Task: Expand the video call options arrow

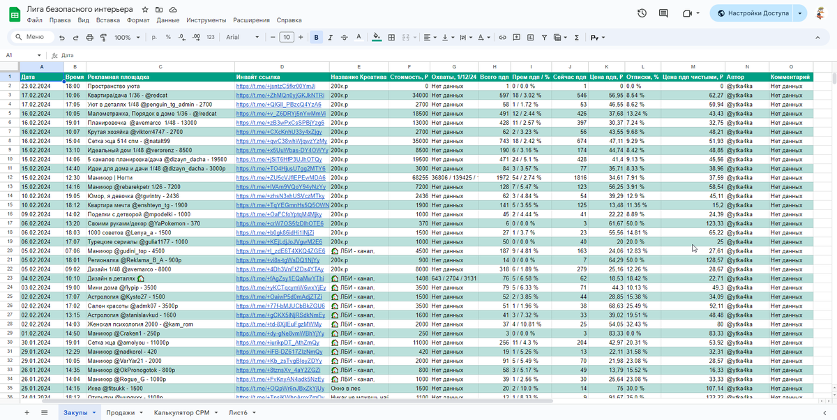Action: point(698,13)
